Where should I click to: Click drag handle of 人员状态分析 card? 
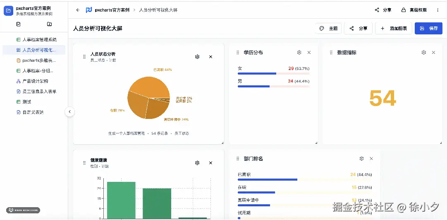84,57
